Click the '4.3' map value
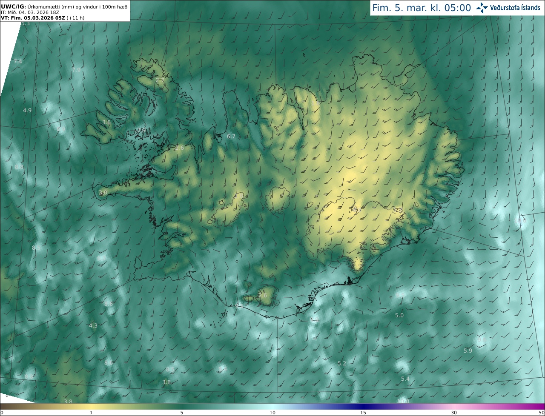The image size is (545, 416). (x=93, y=325)
